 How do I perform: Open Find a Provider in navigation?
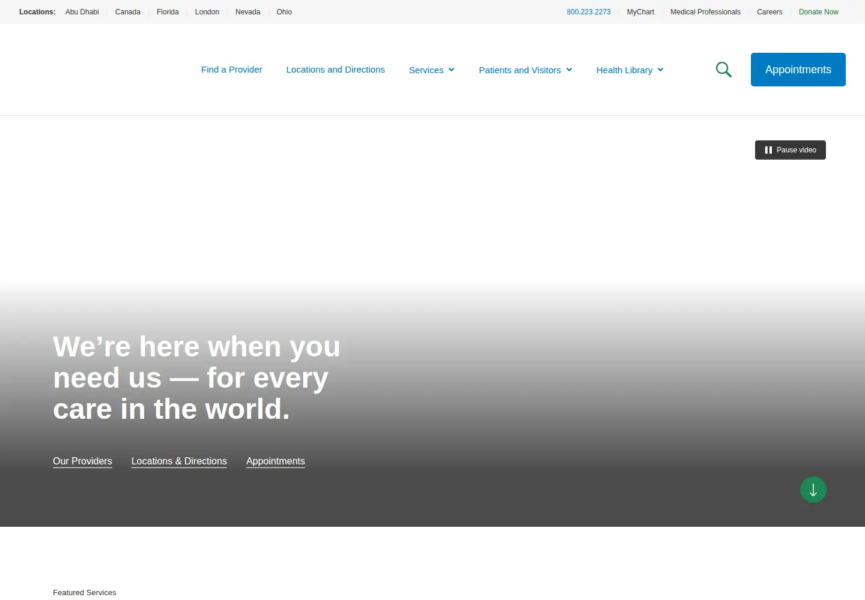(x=232, y=70)
